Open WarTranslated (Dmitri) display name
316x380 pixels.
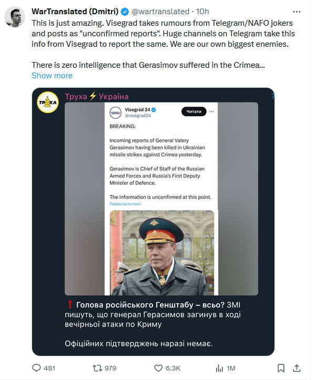tap(75, 12)
